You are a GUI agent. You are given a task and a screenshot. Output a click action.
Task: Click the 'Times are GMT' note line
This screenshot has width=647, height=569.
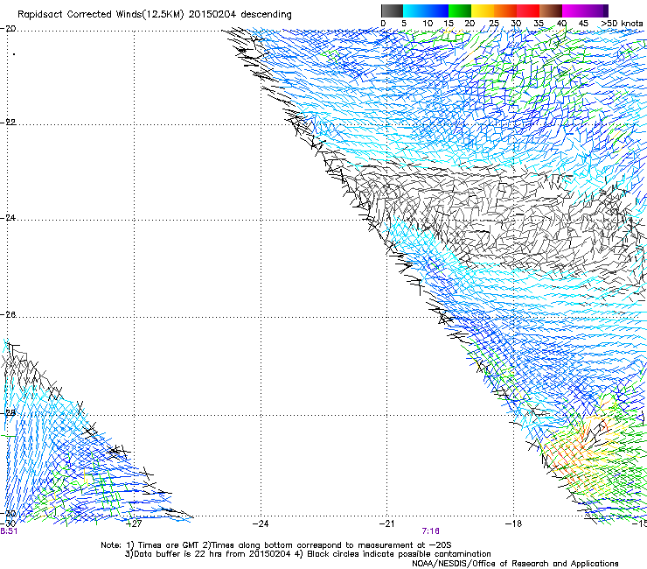pyautogui.click(x=276, y=545)
